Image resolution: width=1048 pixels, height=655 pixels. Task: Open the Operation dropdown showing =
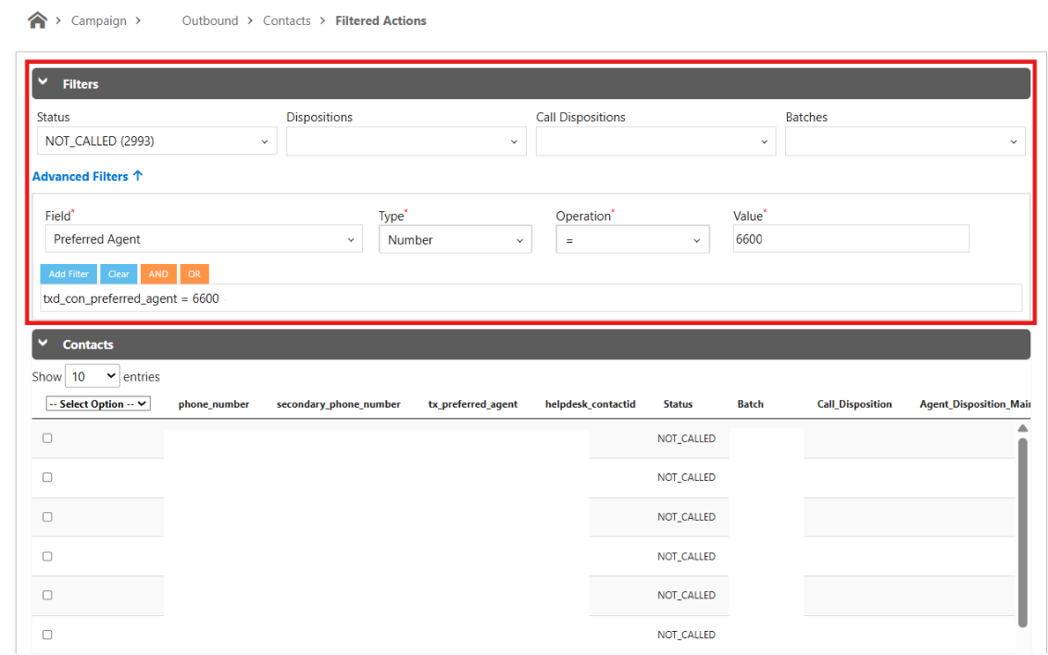(x=632, y=240)
